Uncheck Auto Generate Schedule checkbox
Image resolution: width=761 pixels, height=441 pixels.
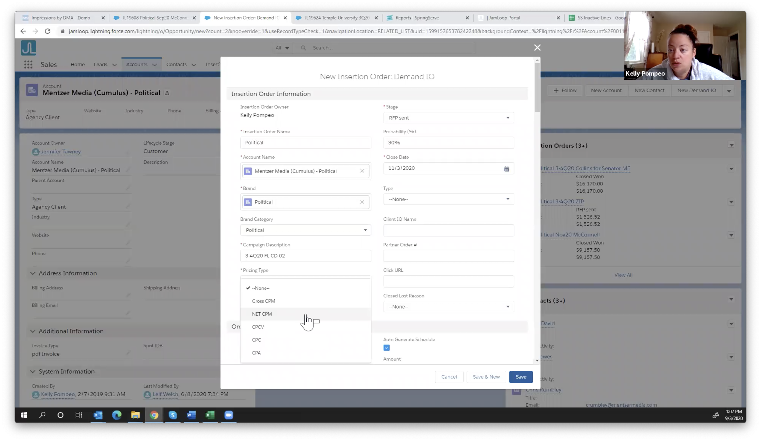[x=387, y=348]
